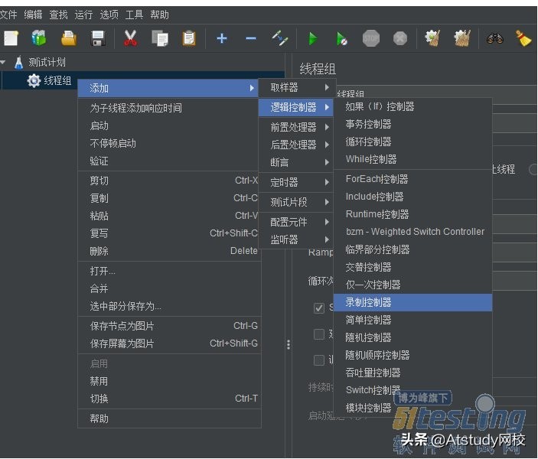The image size is (538, 459).
Task: Open the Templates toolbar icon
Action: coord(39,37)
